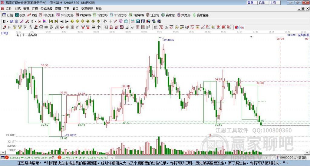This screenshot has width=310, height=166.
Task: Open the 赢家轮 wheel tool
Action: coord(168,15)
